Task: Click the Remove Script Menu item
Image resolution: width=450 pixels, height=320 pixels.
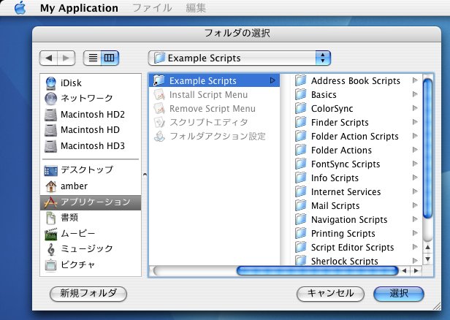Action: pyautogui.click(x=214, y=108)
